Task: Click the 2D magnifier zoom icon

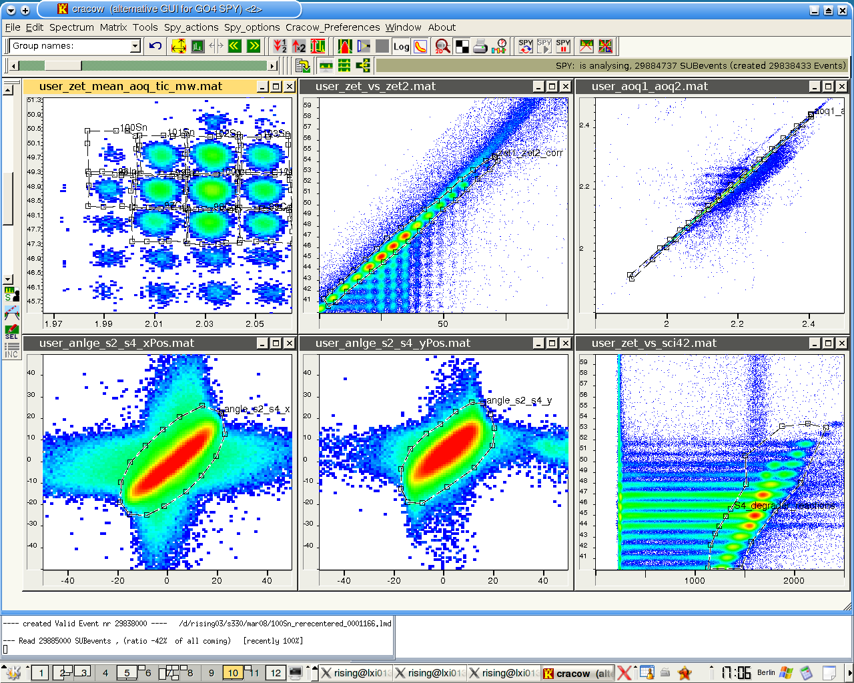Action: tap(442, 46)
